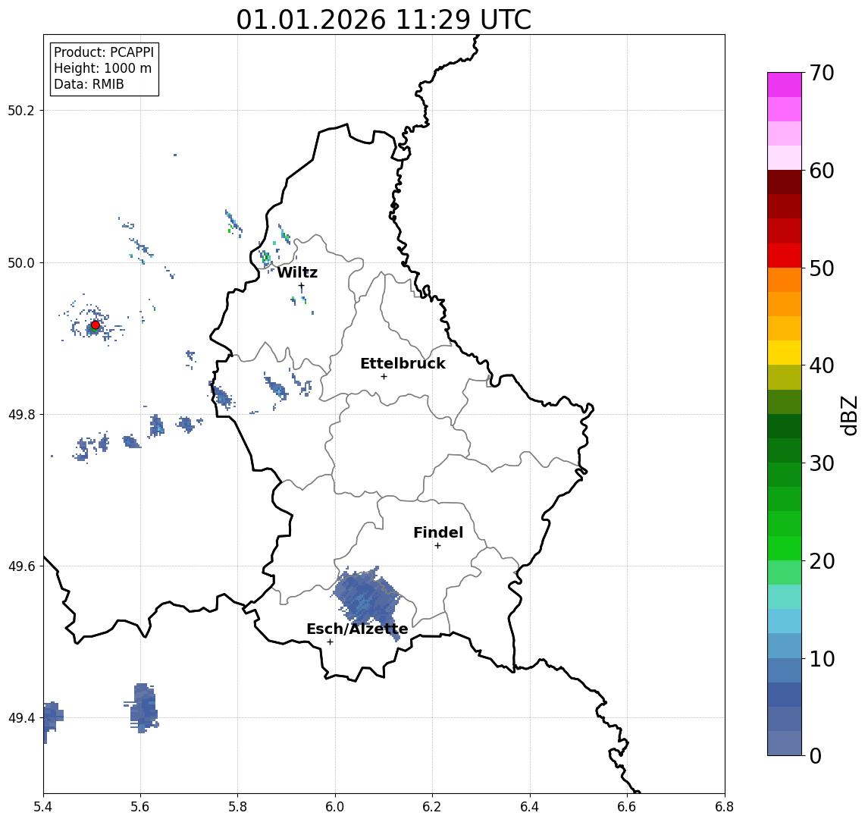Click the colorbar tick label 50
Image resolution: width=868 pixels, height=822 pixels.
822,268
